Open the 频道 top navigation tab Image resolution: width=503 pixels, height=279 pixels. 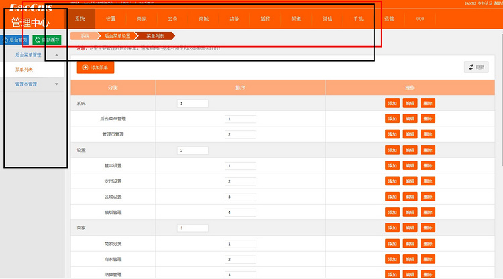[x=296, y=19]
